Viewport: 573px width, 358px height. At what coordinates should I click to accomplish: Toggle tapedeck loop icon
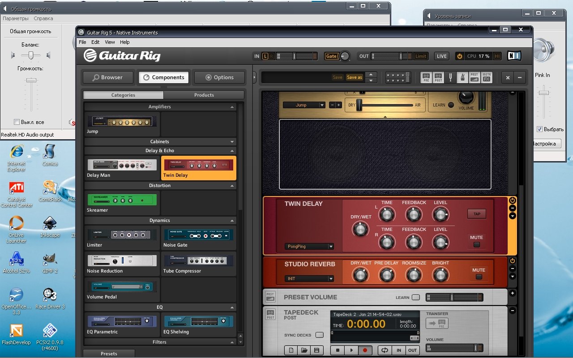[384, 350]
